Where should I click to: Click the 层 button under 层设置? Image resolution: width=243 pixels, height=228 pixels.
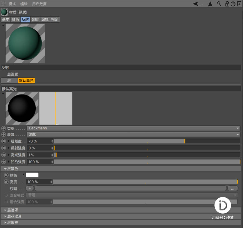9,80
